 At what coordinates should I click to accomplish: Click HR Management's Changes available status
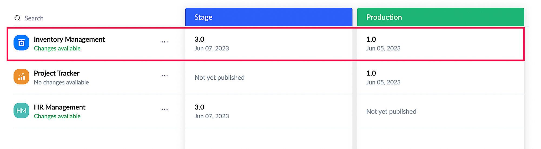coord(57,116)
